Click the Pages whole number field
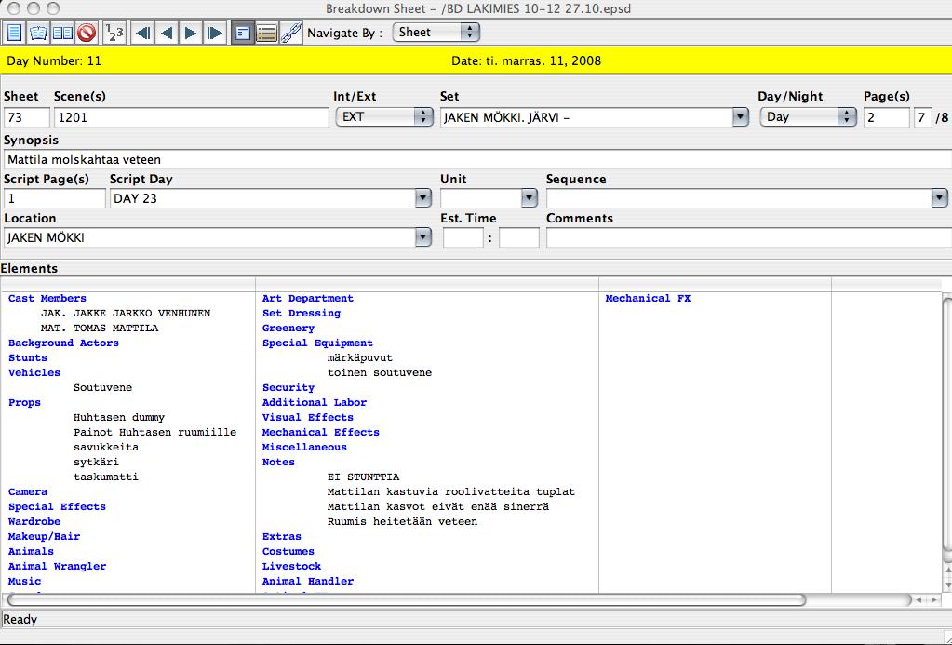 (x=887, y=117)
